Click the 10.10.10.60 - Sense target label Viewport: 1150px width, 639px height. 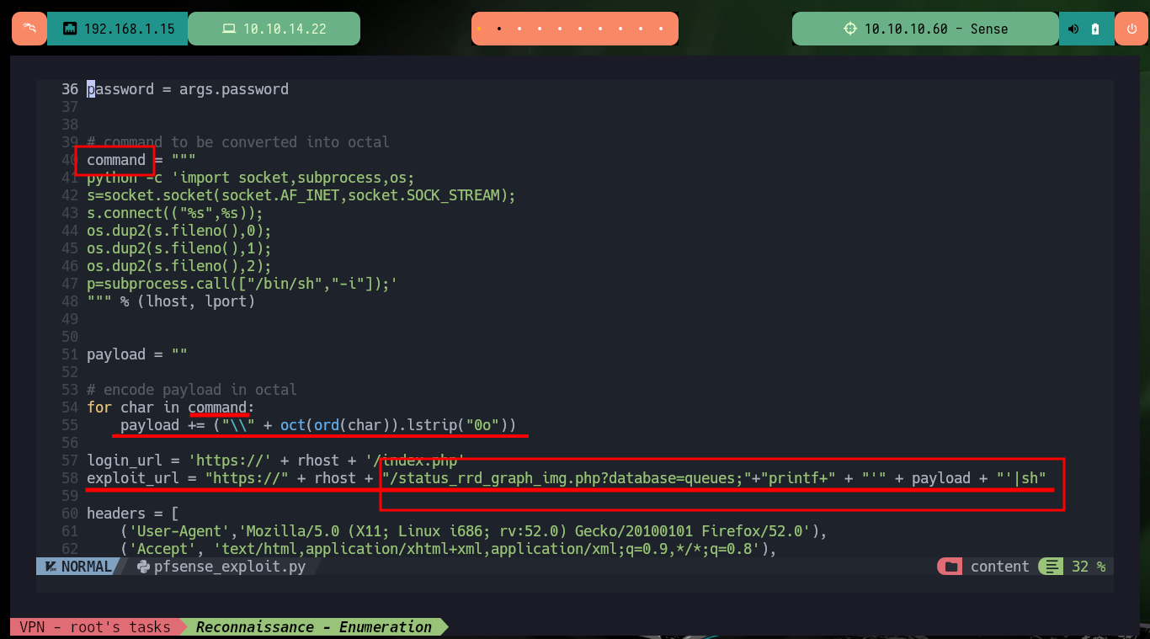pos(936,29)
